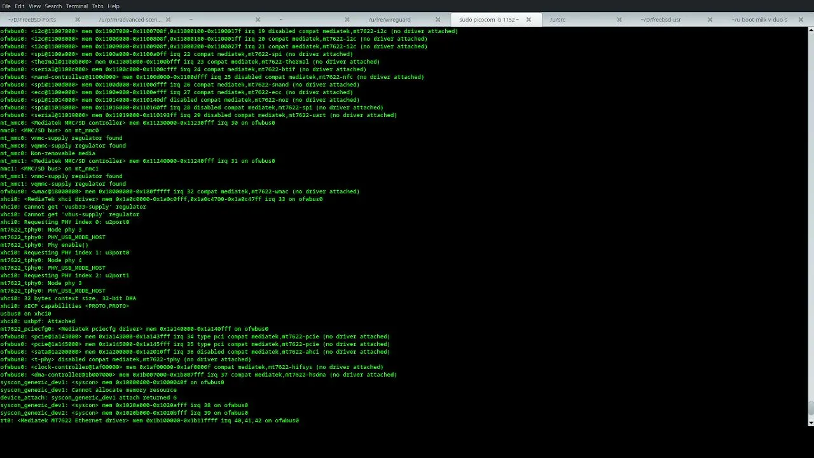Close the /u/l/e/wireguard tab
This screenshot has height=458, width=814.
pos(438,20)
